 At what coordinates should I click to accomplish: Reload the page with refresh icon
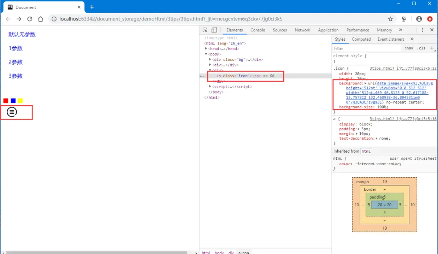tap(30, 19)
